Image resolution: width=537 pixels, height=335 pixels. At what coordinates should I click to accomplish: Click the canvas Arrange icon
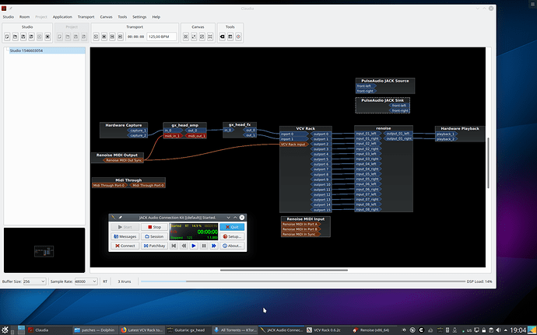tap(186, 37)
